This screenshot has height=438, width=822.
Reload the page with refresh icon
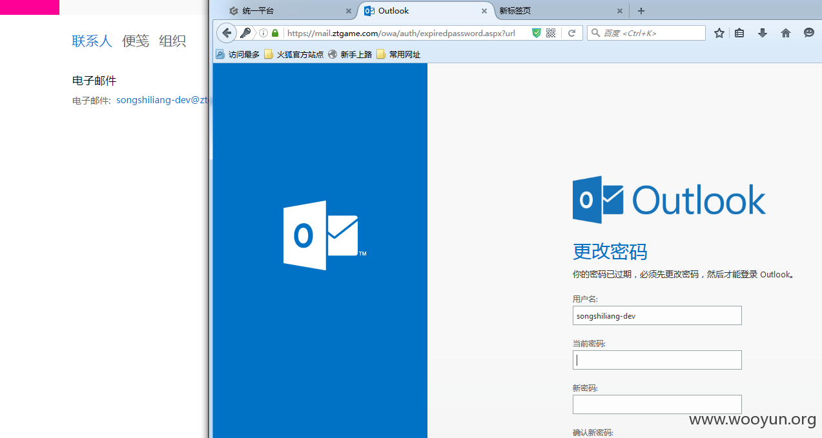coord(571,33)
